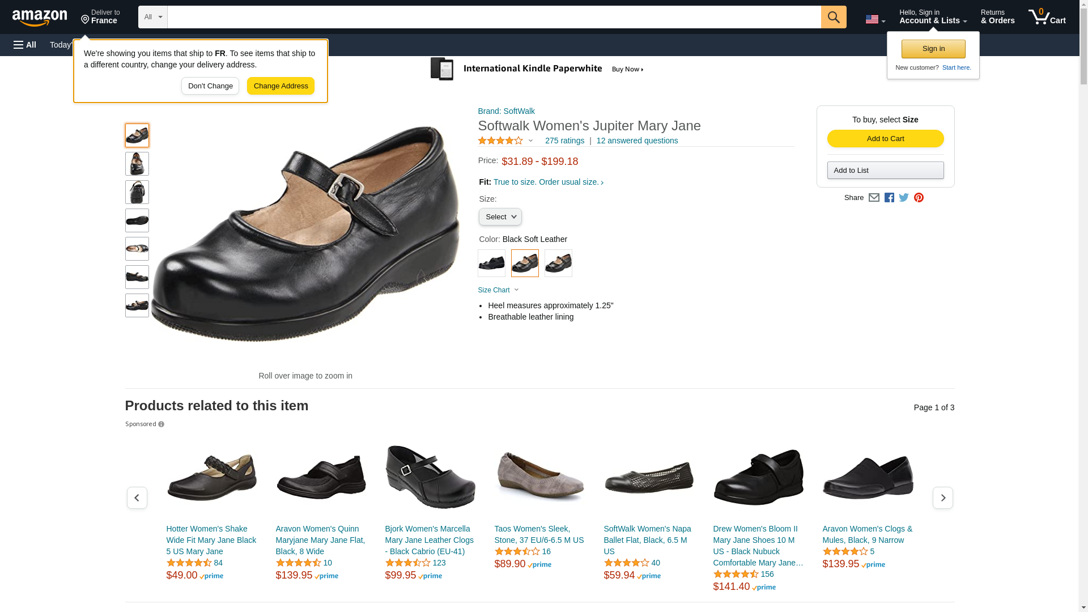Screen dimensions: 1088x612
Task: Select the first black color swatch
Action: [491, 263]
